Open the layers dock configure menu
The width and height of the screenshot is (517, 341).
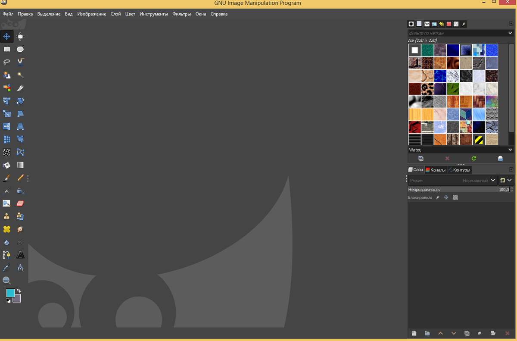point(511,170)
